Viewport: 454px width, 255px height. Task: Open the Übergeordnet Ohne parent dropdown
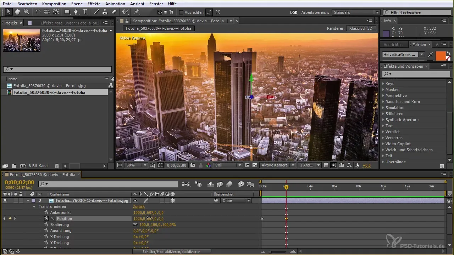pos(236,200)
